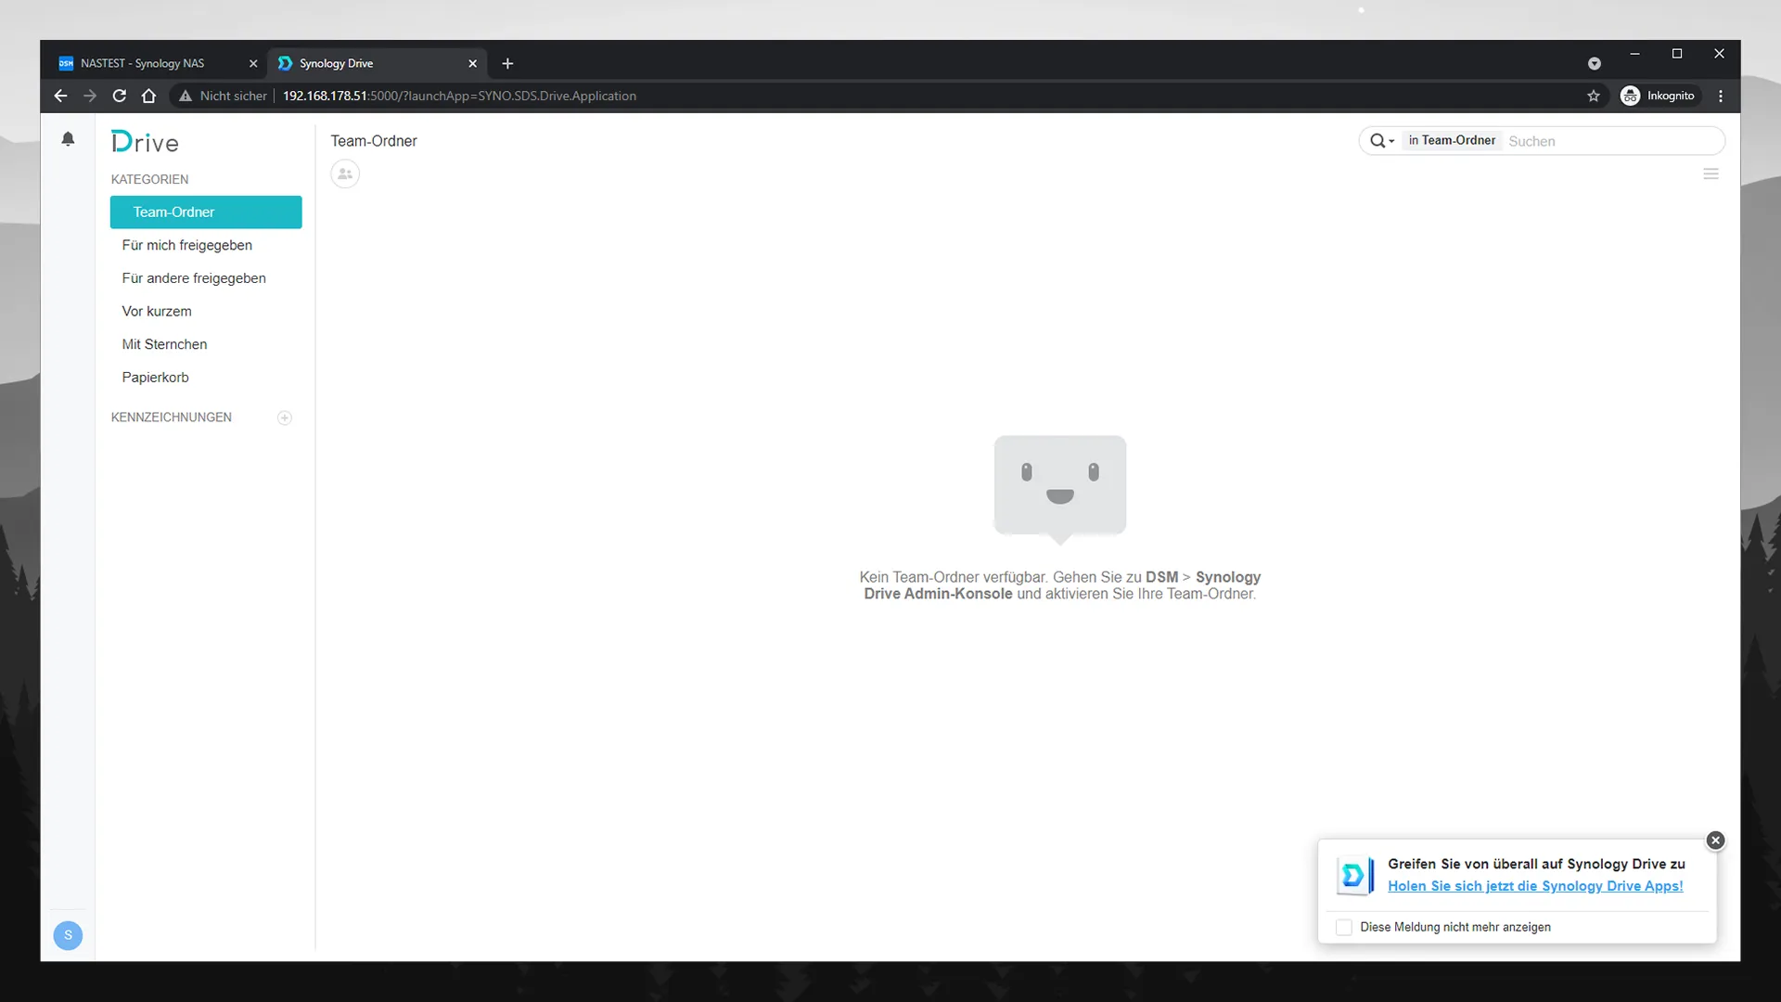
Task: Open 'Für mich freigegeben' category
Action: pos(206,245)
